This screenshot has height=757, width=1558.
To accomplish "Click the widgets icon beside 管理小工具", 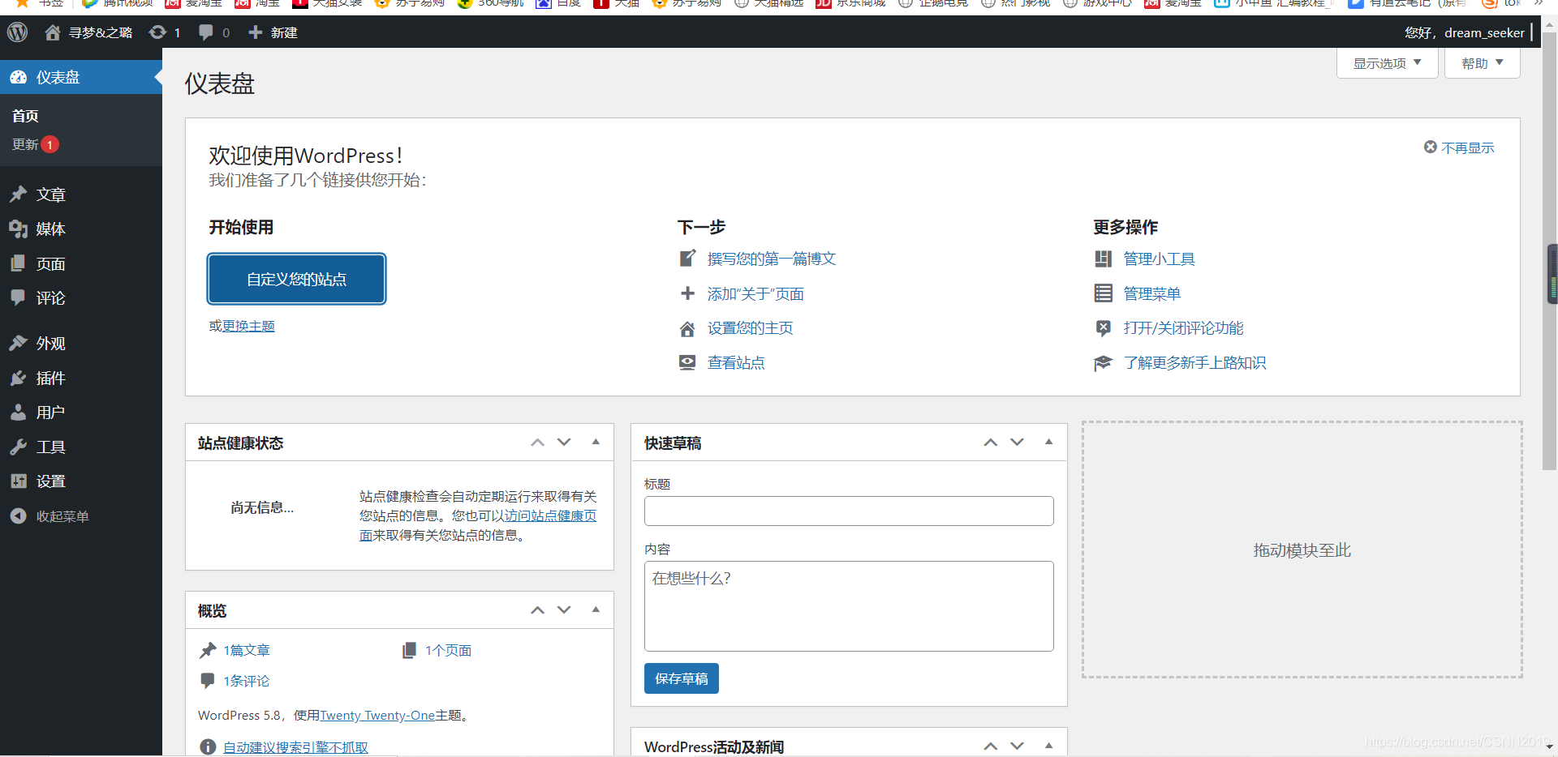I will 1103,259.
